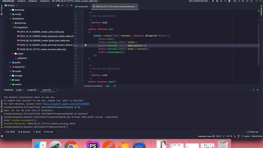Click the Stop square icon in toolbar
The width and height of the screenshot is (263, 148).
pyautogui.click(x=229, y=1)
